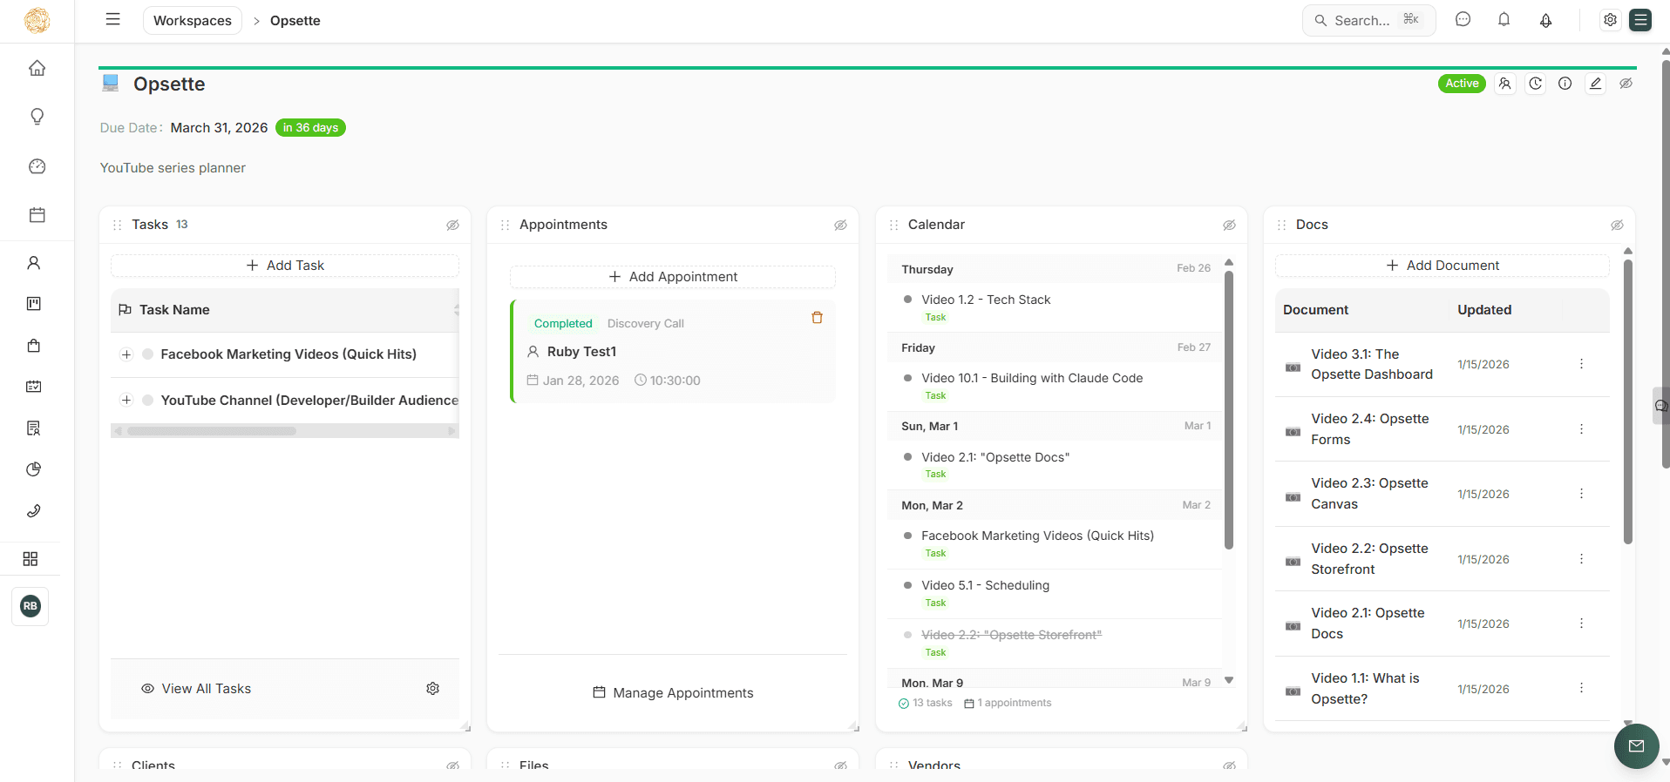Open the settings gear in top bar
The width and height of the screenshot is (1670, 782).
[1611, 20]
